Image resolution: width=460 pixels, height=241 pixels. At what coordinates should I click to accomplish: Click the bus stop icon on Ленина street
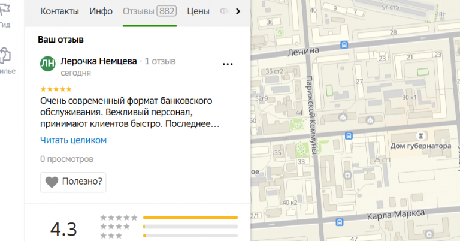pyautogui.click(x=344, y=45)
